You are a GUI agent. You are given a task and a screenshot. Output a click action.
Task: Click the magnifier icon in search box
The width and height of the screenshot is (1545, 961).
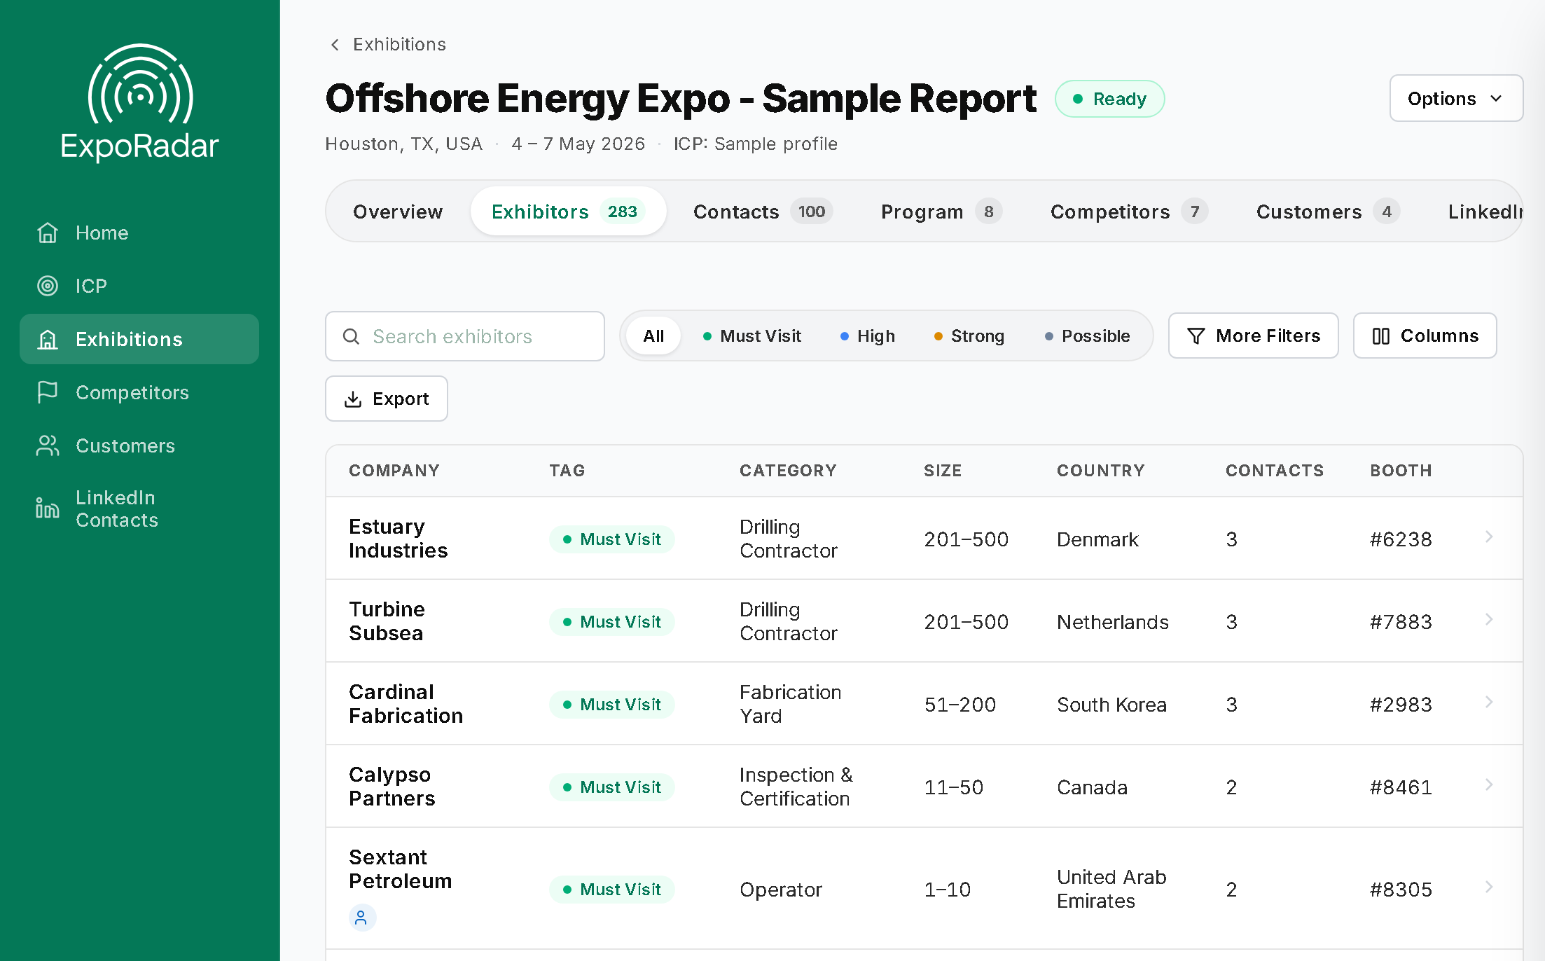point(352,337)
